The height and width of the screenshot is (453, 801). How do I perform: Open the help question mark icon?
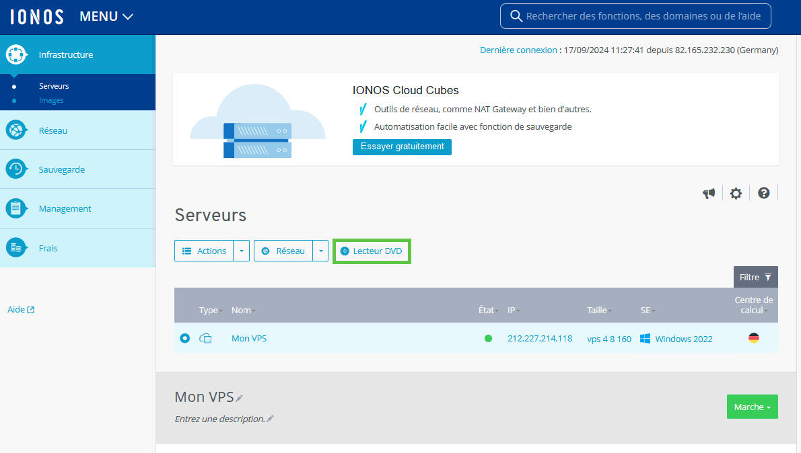(x=764, y=194)
